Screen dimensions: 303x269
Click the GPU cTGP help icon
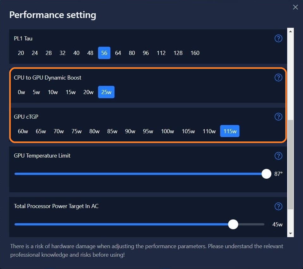point(278,117)
